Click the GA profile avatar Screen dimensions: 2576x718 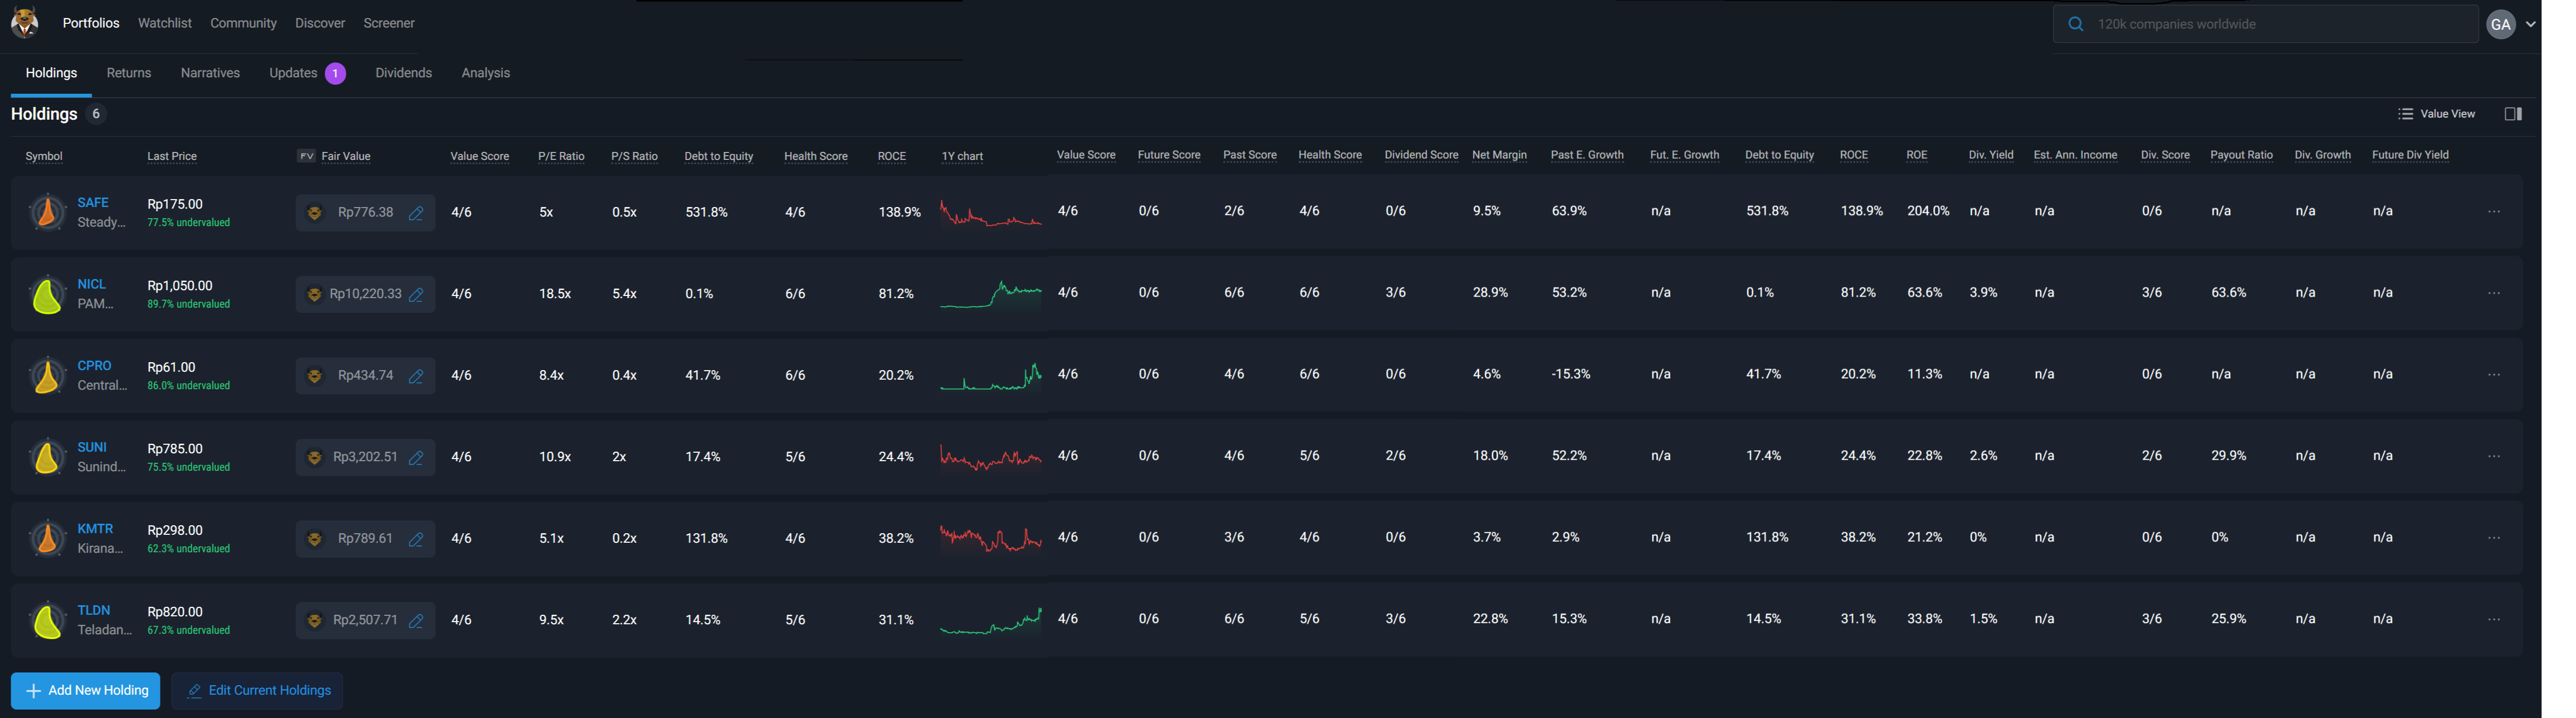(x=2500, y=24)
